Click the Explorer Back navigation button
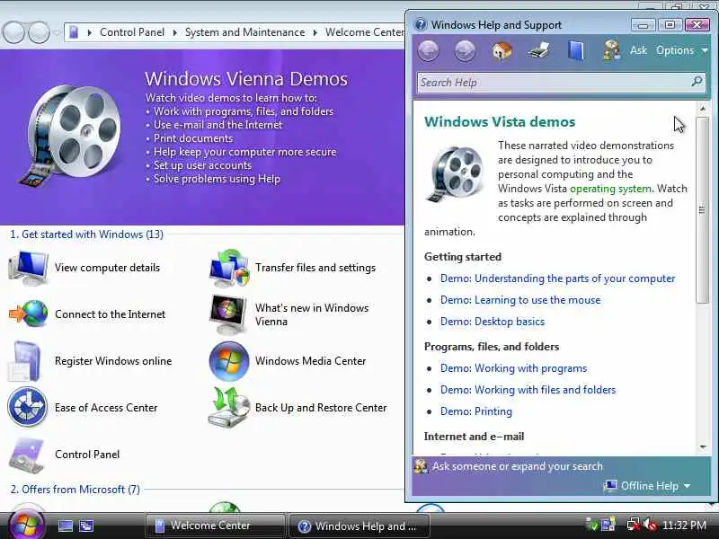This screenshot has width=719, height=539. (13, 32)
